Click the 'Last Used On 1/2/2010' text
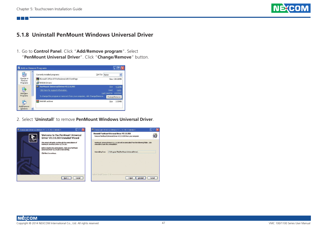 point(112,93)
